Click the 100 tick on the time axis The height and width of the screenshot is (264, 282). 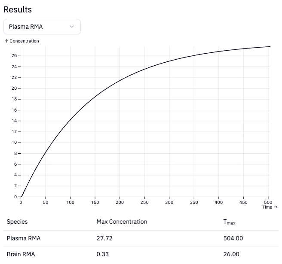pos(70,203)
